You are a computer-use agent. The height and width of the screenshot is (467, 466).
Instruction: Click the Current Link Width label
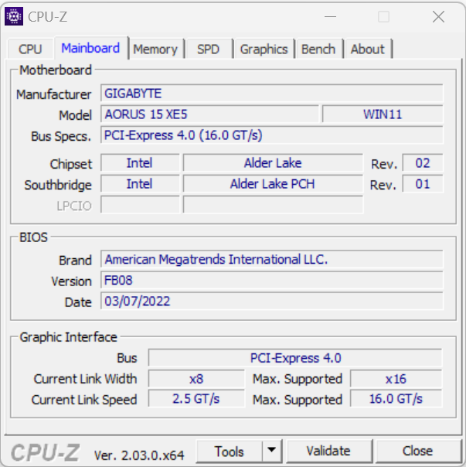click(x=85, y=379)
